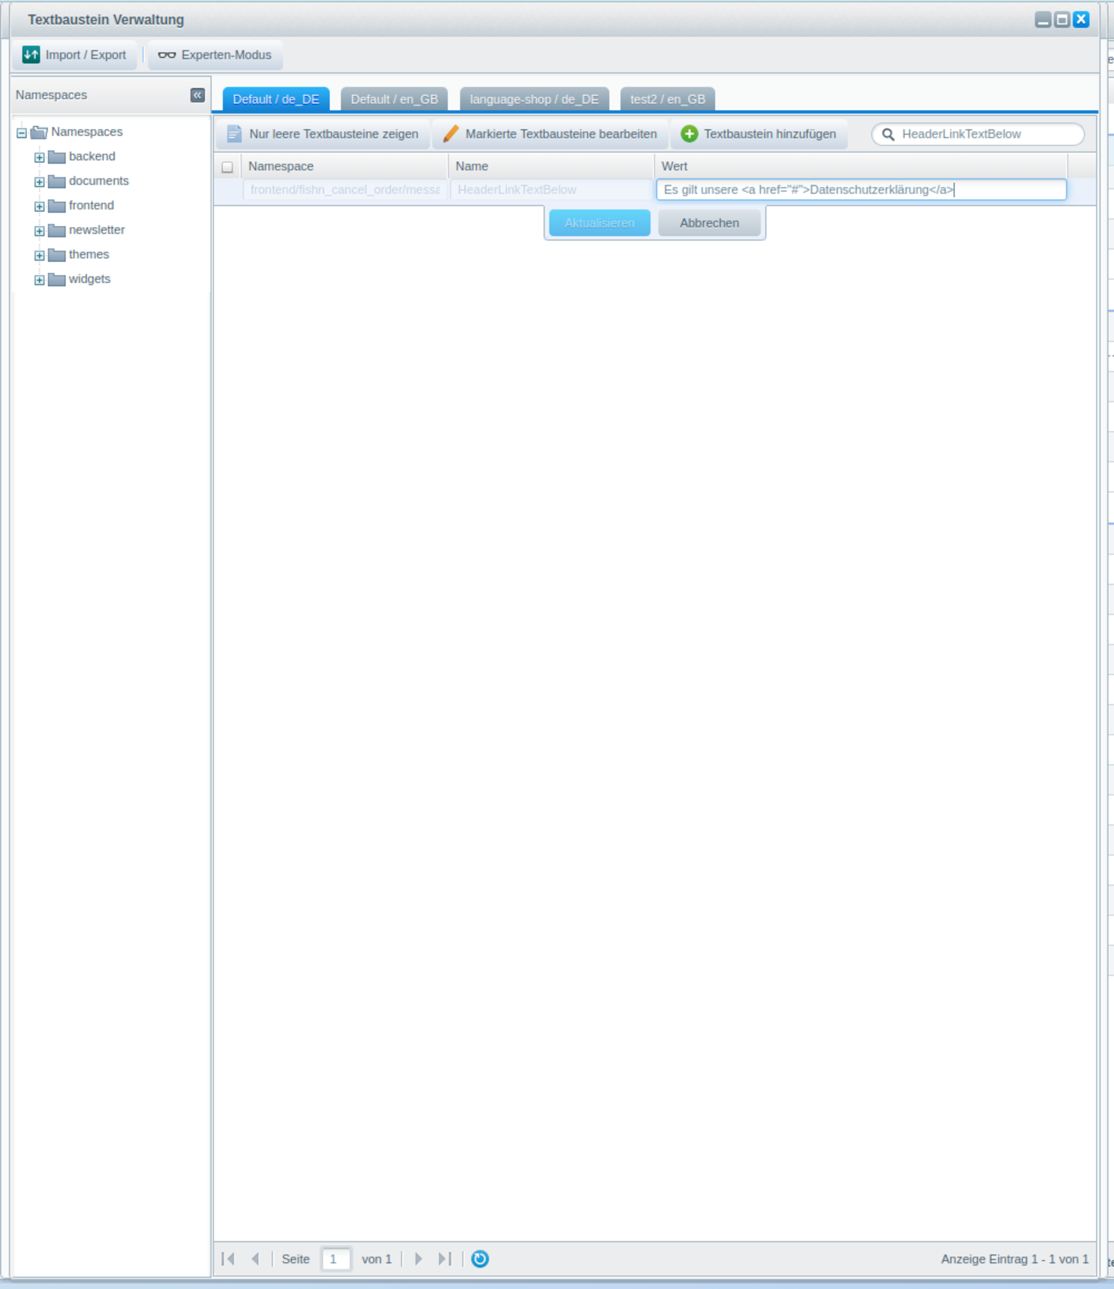Select the widgets folder icon

coord(57,279)
